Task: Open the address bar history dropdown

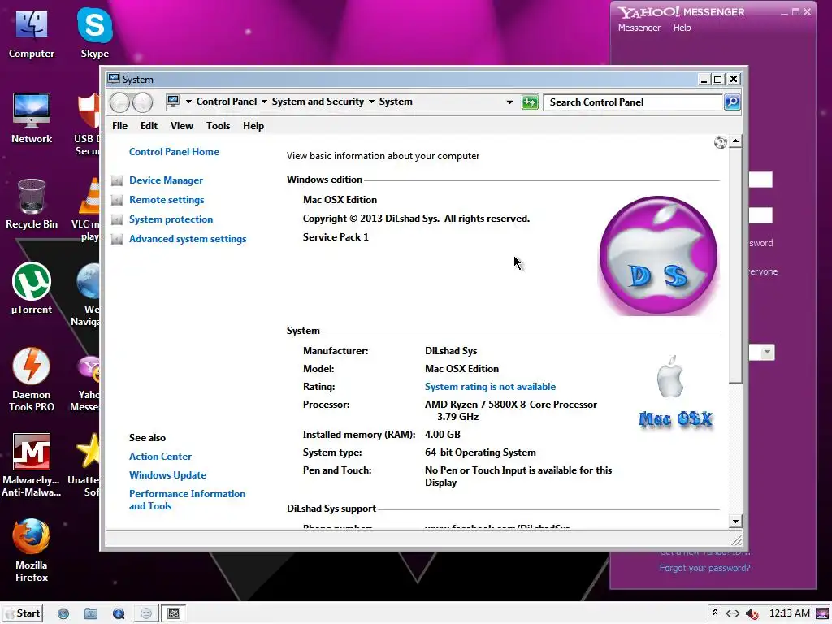Action: [x=510, y=102]
